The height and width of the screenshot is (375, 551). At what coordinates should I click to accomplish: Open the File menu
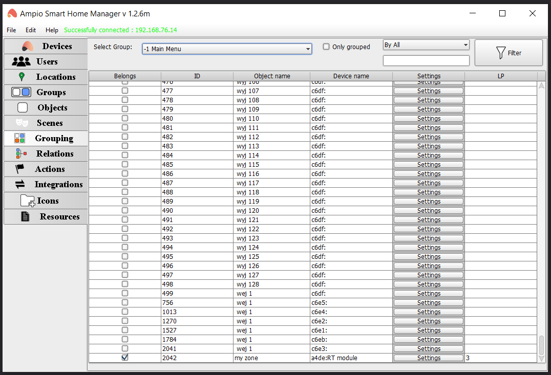click(11, 30)
